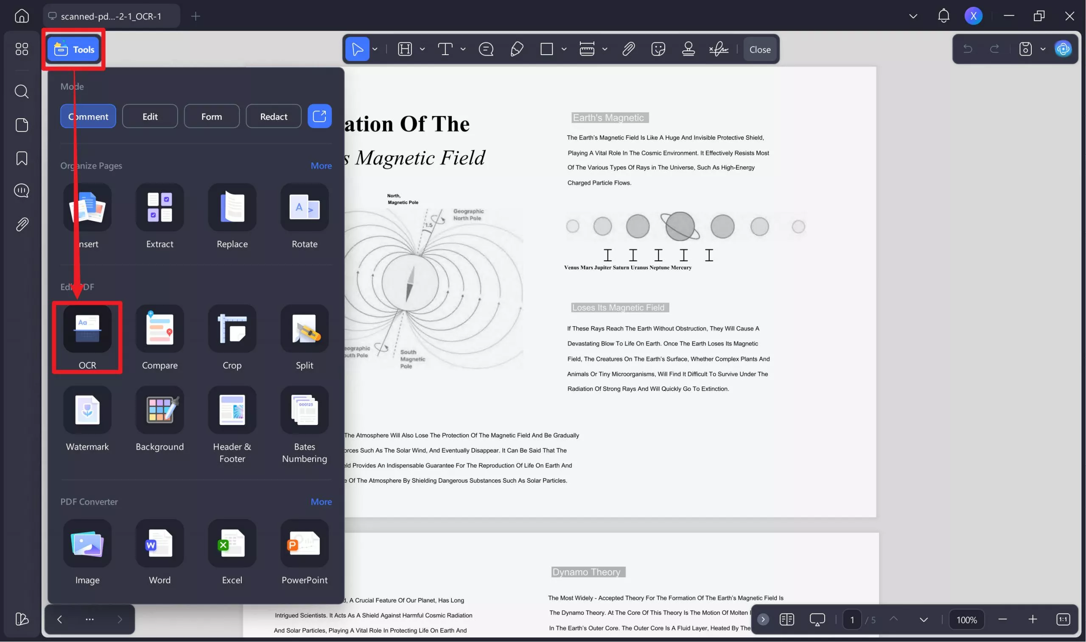Open Bates Numbering tool

(305, 410)
